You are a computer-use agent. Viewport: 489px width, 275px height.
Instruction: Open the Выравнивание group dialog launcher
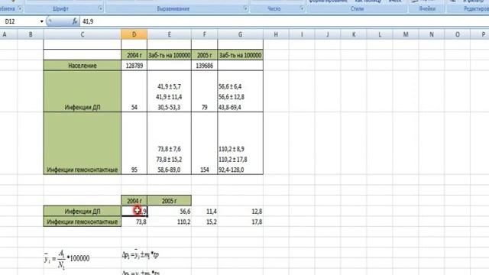pos(245,8)
